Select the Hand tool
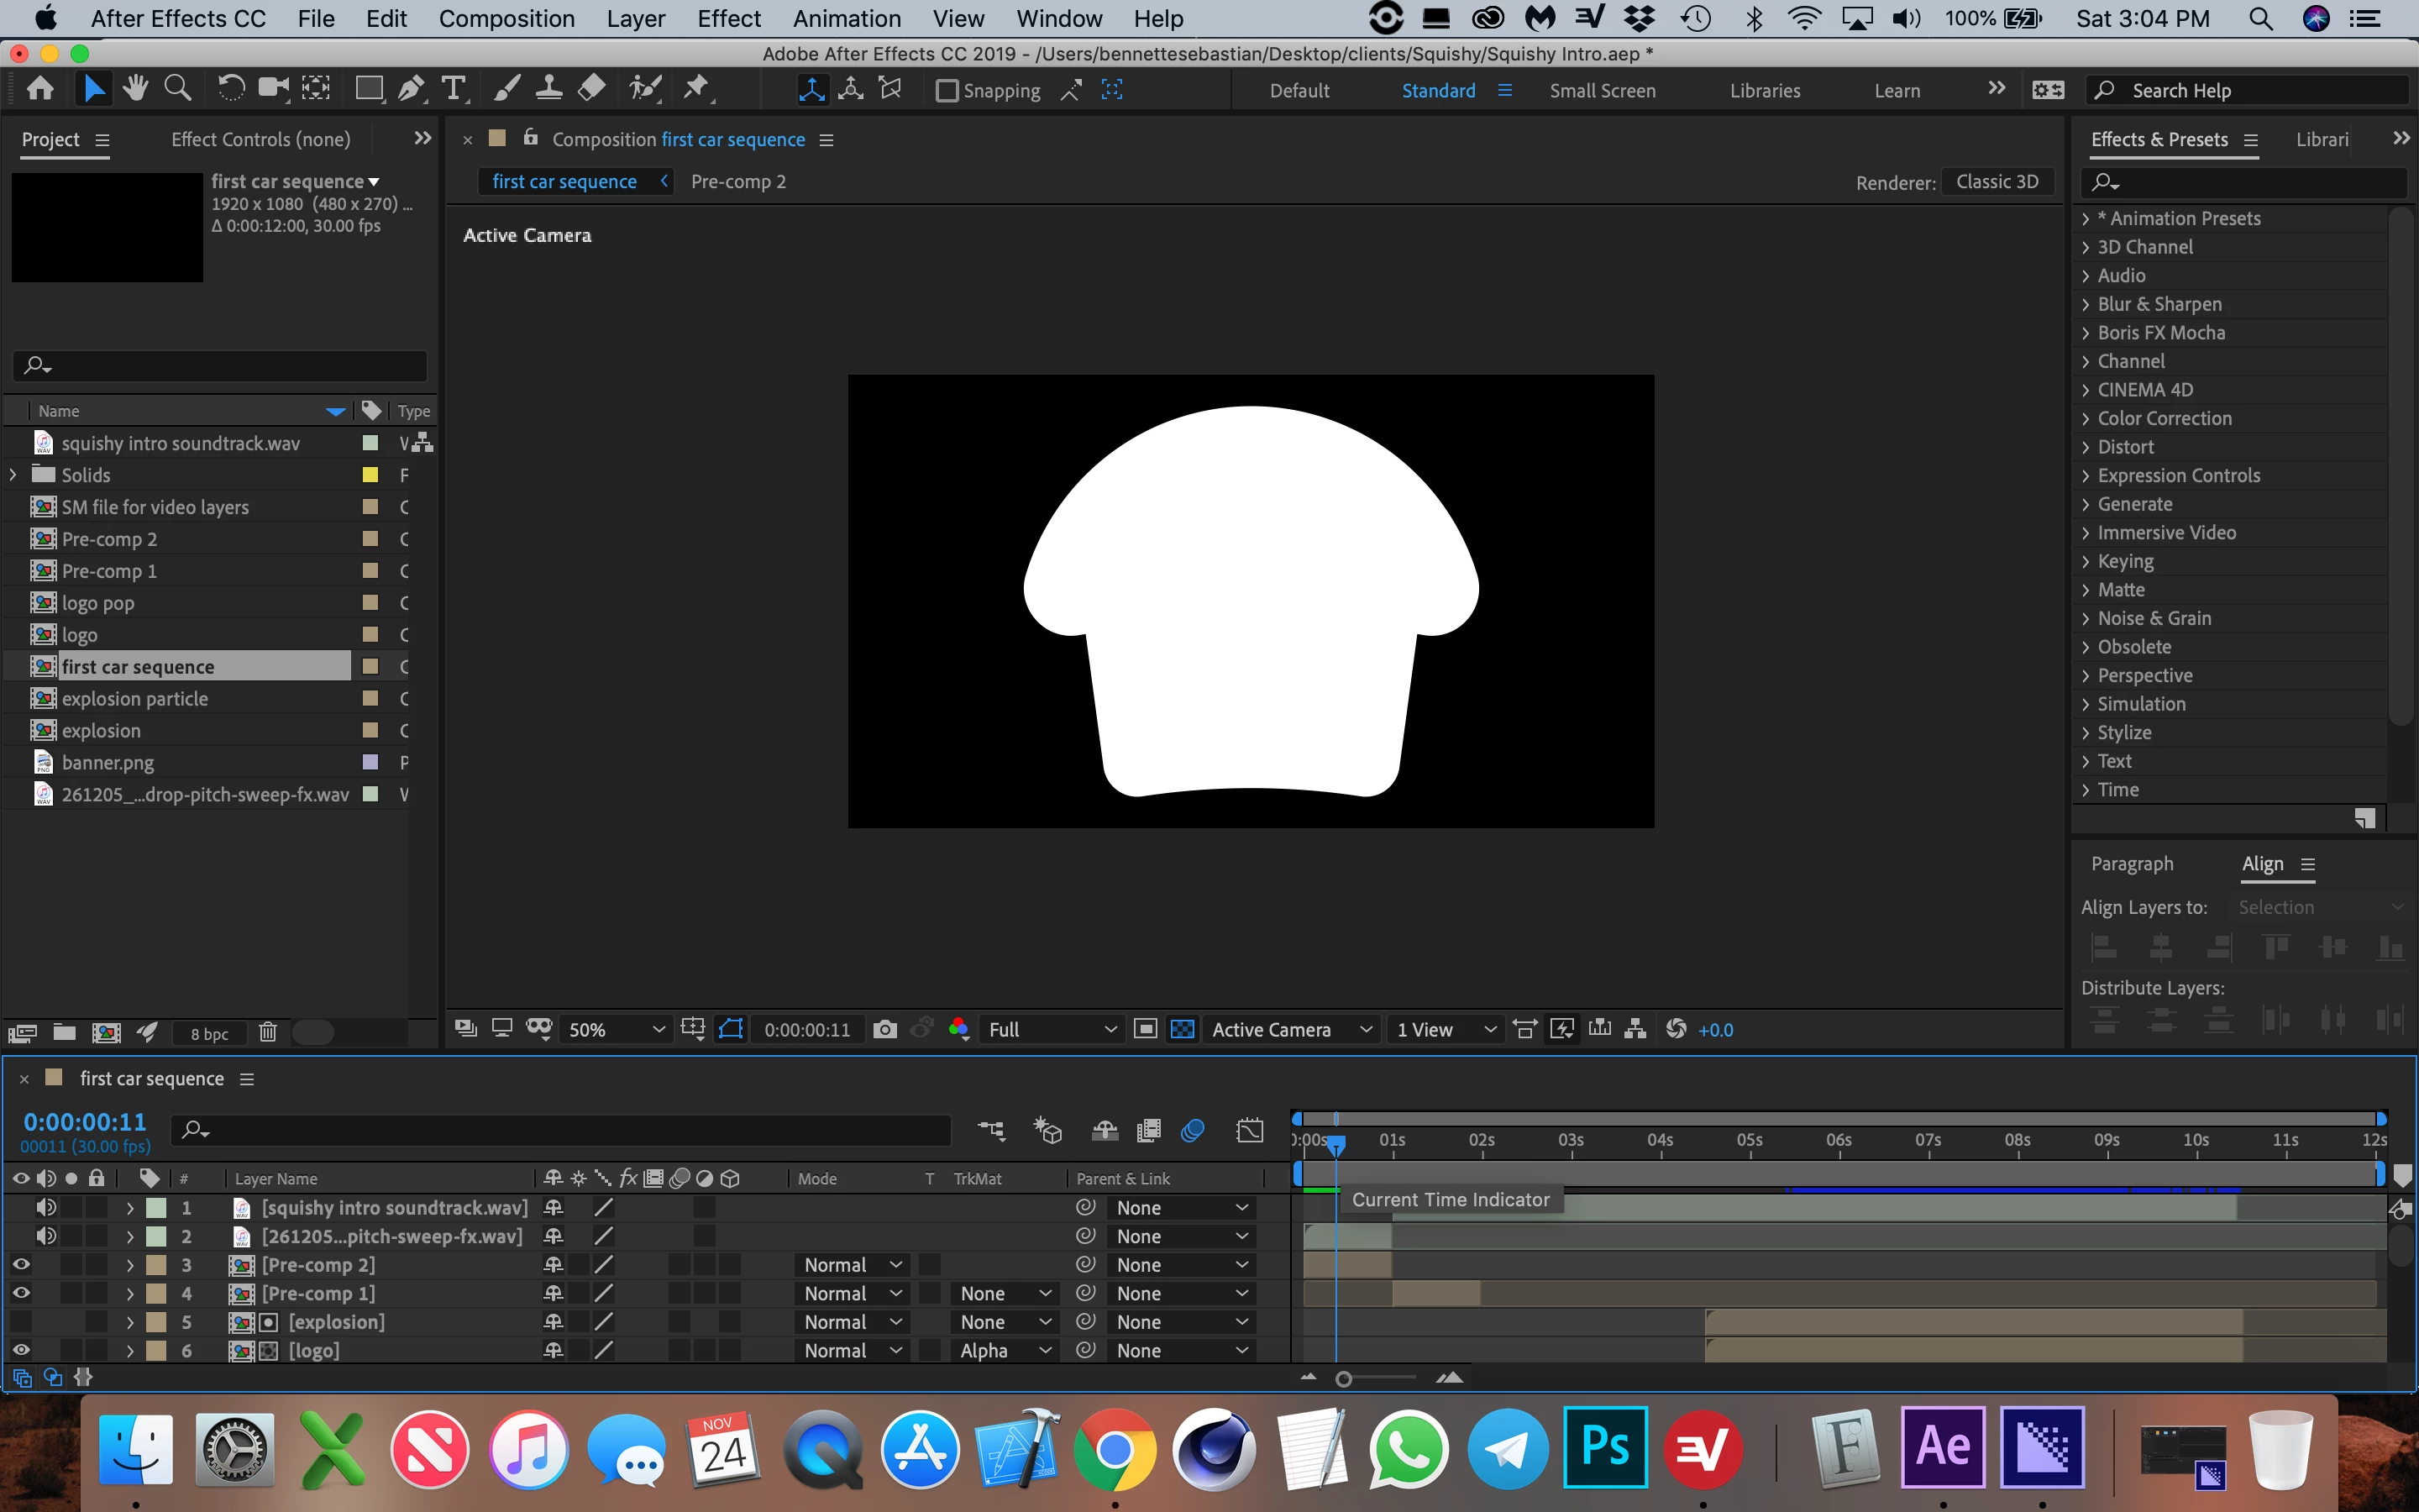Viewport: 2419px width, 1512px height. pos(135,89)
